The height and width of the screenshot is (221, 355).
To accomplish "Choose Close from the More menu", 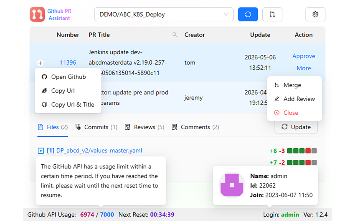I will pos(295,113).
